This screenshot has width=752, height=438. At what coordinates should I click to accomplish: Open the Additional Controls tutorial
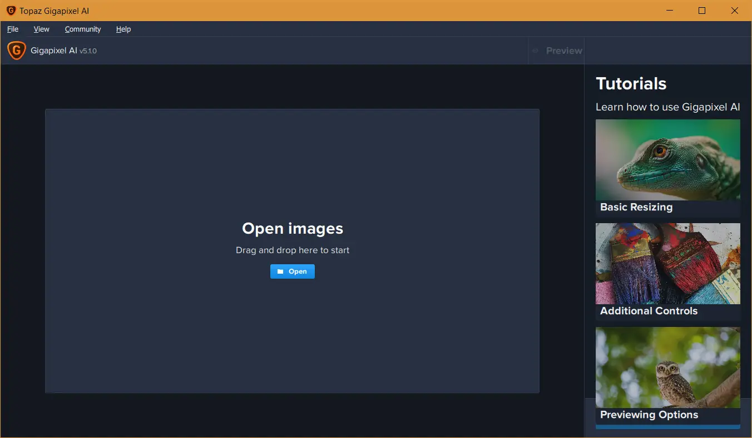tap(668, 271)
